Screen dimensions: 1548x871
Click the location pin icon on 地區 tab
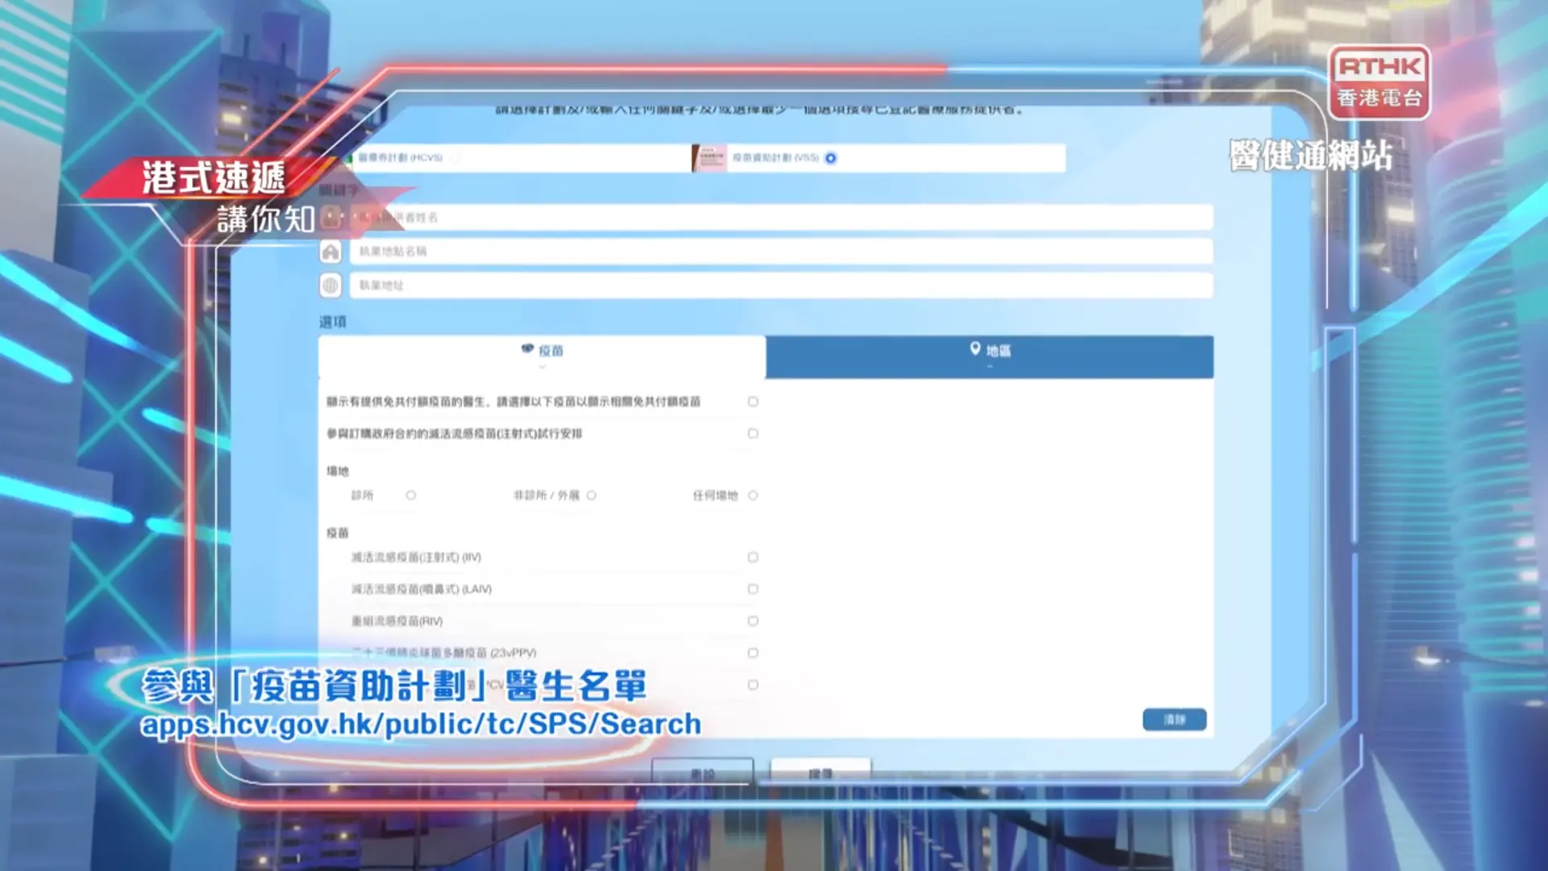(x=975, y=348)
